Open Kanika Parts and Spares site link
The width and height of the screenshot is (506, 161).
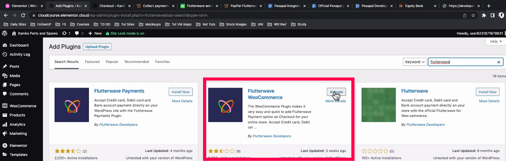35,33
